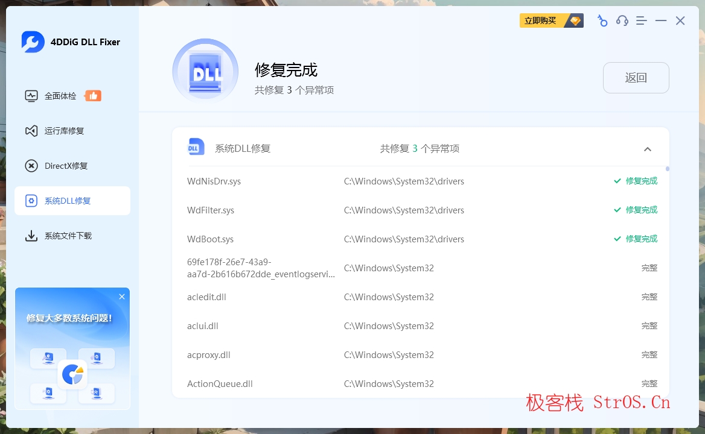
Task: Open the 运行库修复 runtime repair section
Action: click(72, 131)
